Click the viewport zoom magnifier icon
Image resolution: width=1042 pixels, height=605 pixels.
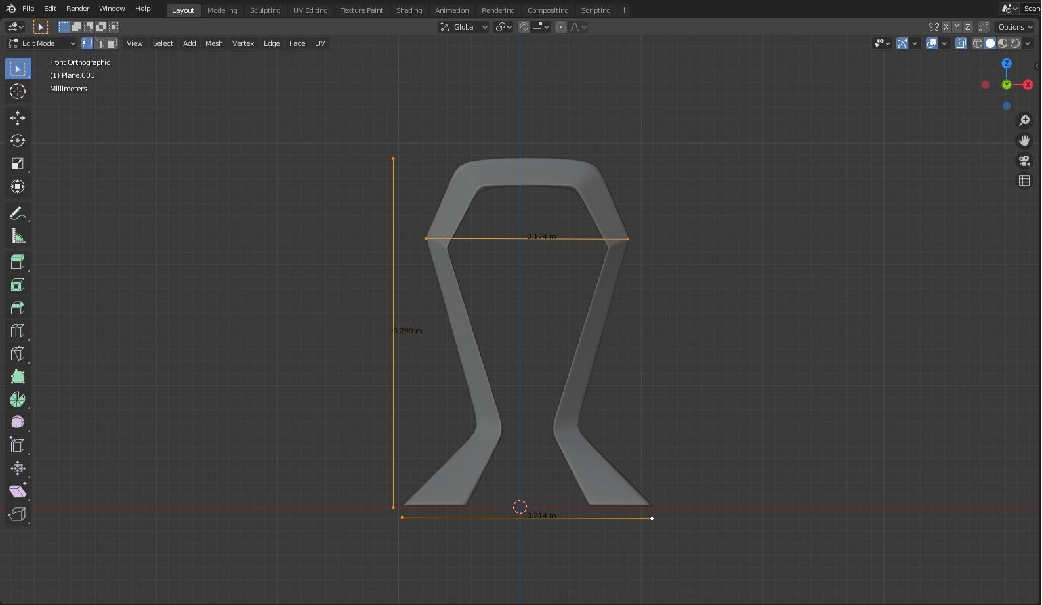pyautogui.click(x=1024, y=121)
